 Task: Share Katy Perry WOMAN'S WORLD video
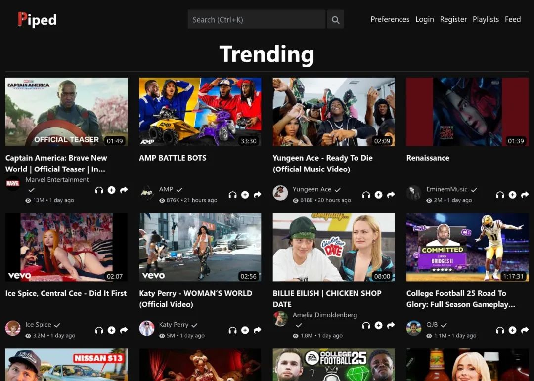(x=258, y=330)
